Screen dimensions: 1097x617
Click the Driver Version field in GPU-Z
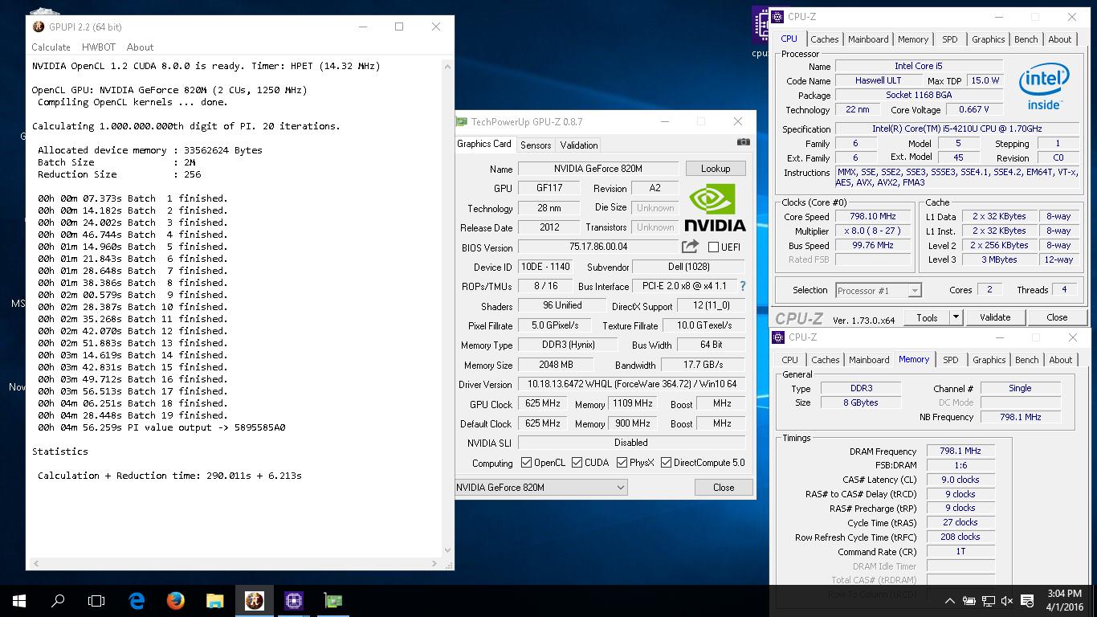coord(632,384)
